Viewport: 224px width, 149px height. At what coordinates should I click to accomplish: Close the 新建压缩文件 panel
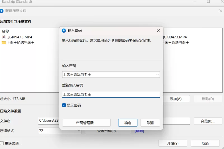221,11
